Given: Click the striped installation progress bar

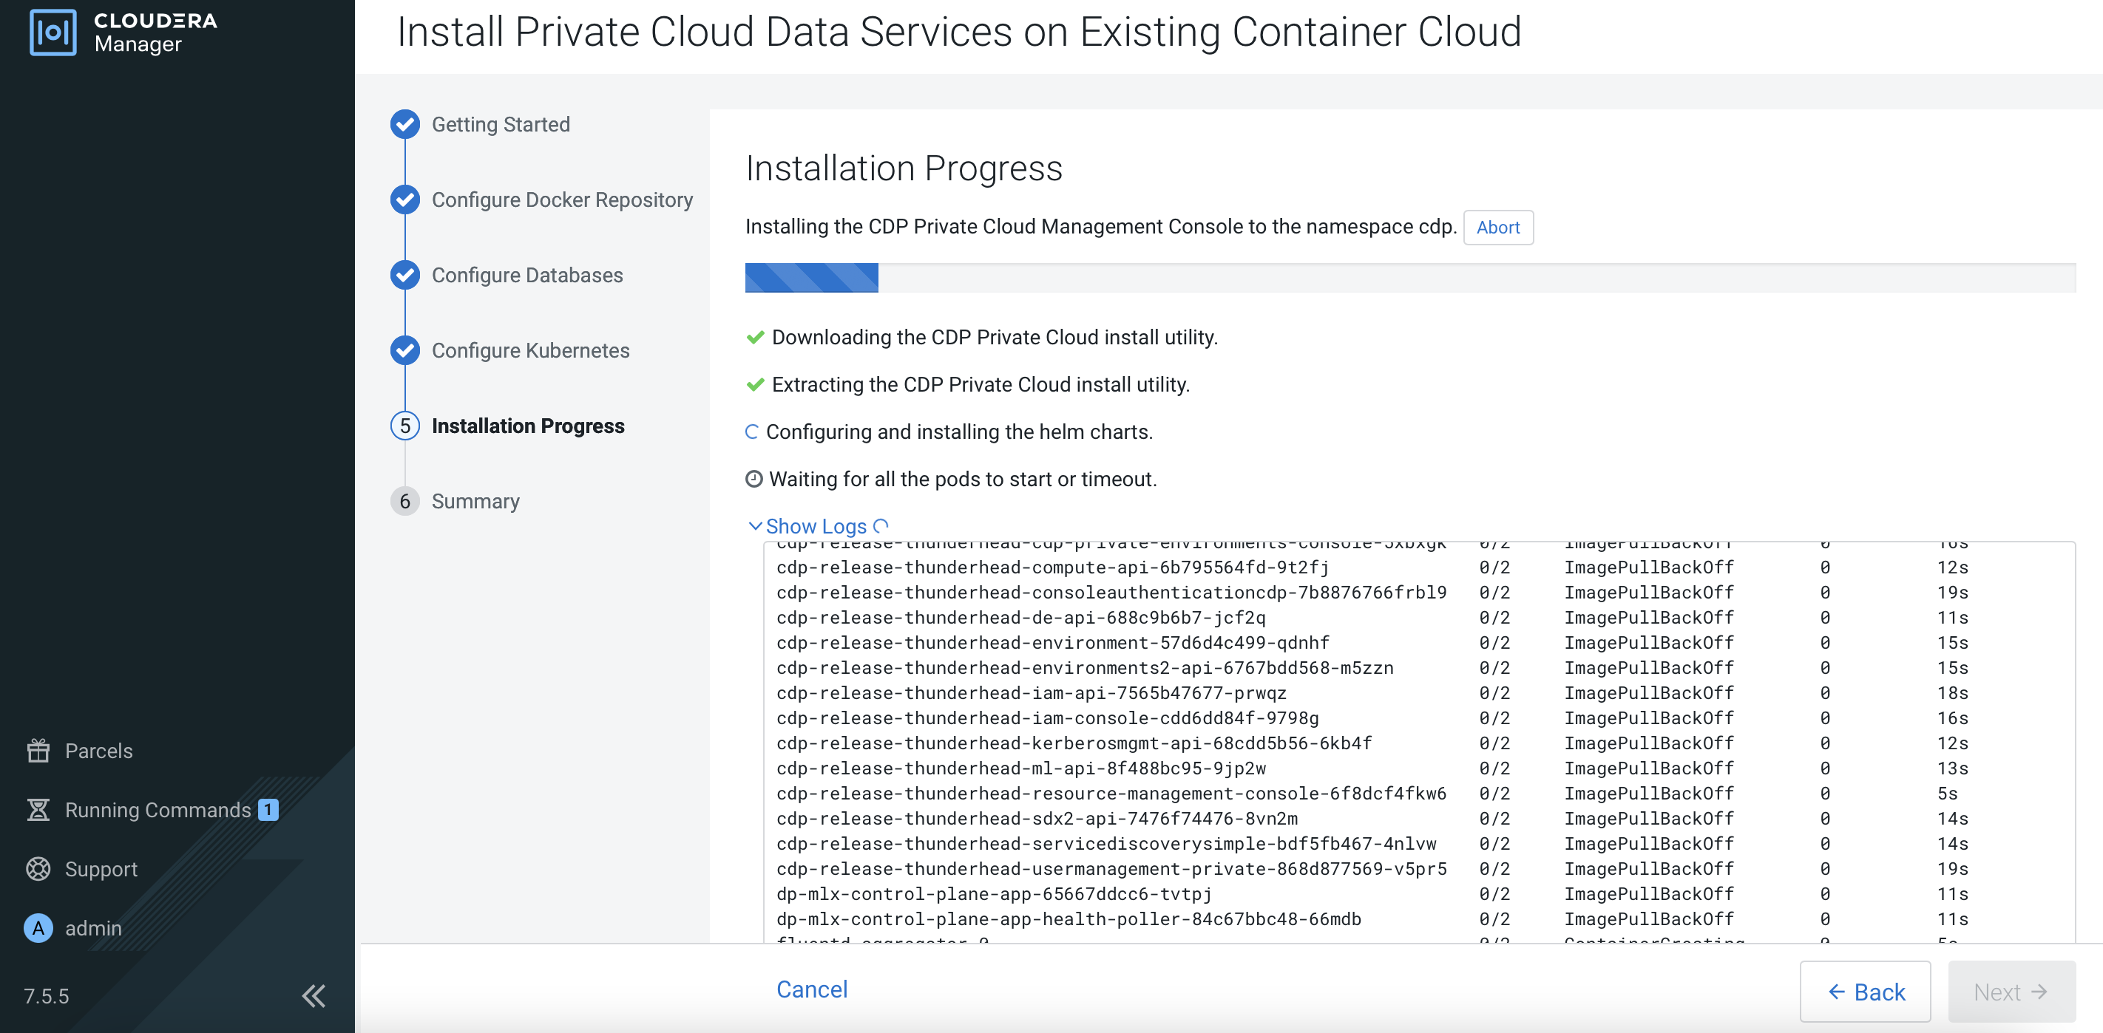Looking at the screenshot, I should point(811,277).
